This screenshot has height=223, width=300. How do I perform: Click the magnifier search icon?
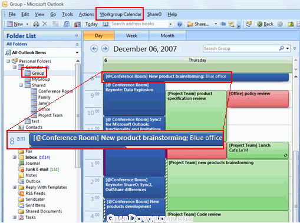[282, 48]
